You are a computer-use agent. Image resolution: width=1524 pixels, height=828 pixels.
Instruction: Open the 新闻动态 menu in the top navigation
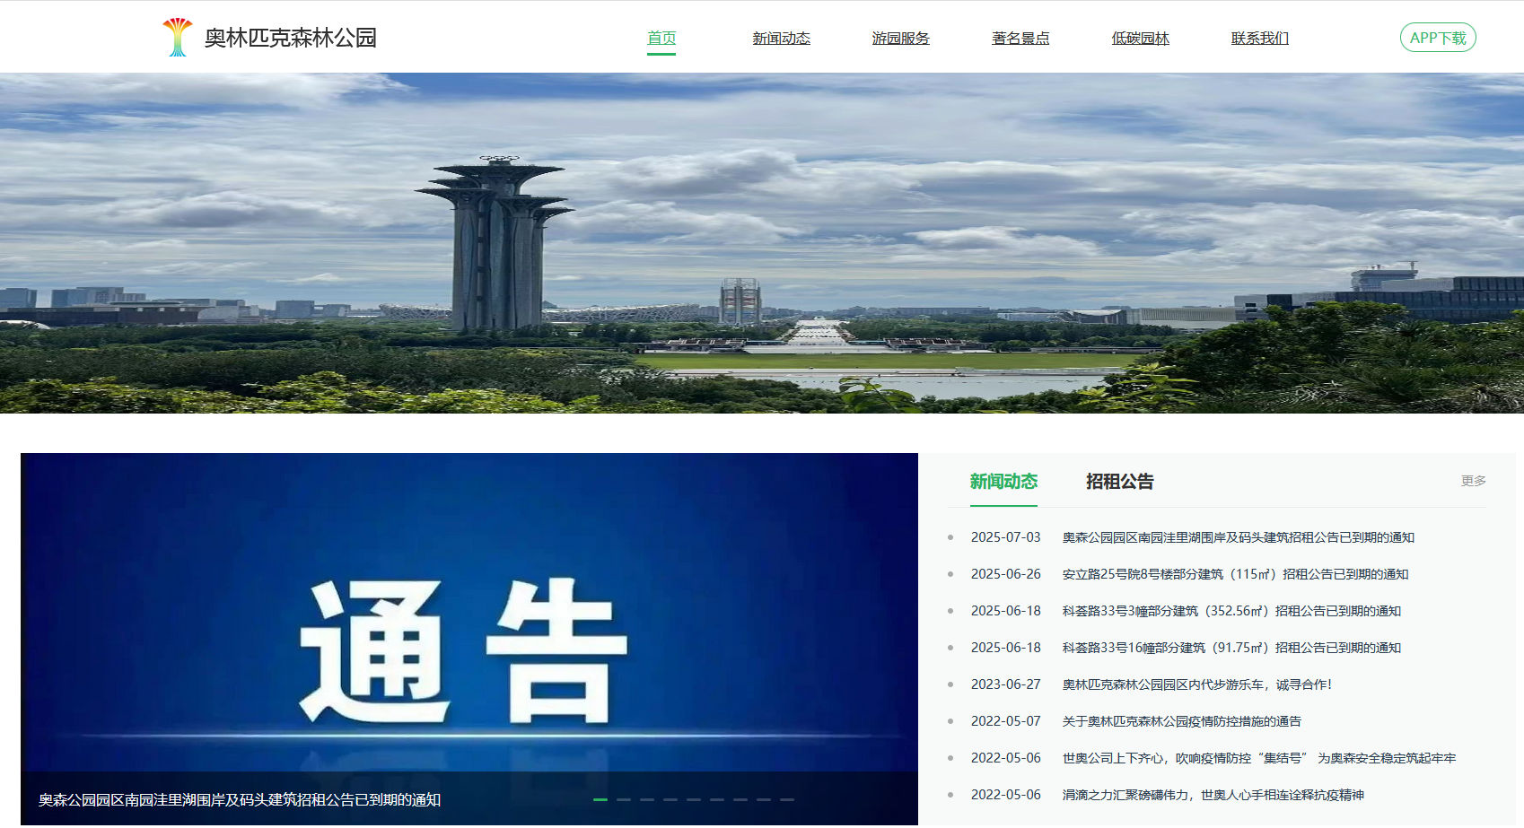point(780,38)
